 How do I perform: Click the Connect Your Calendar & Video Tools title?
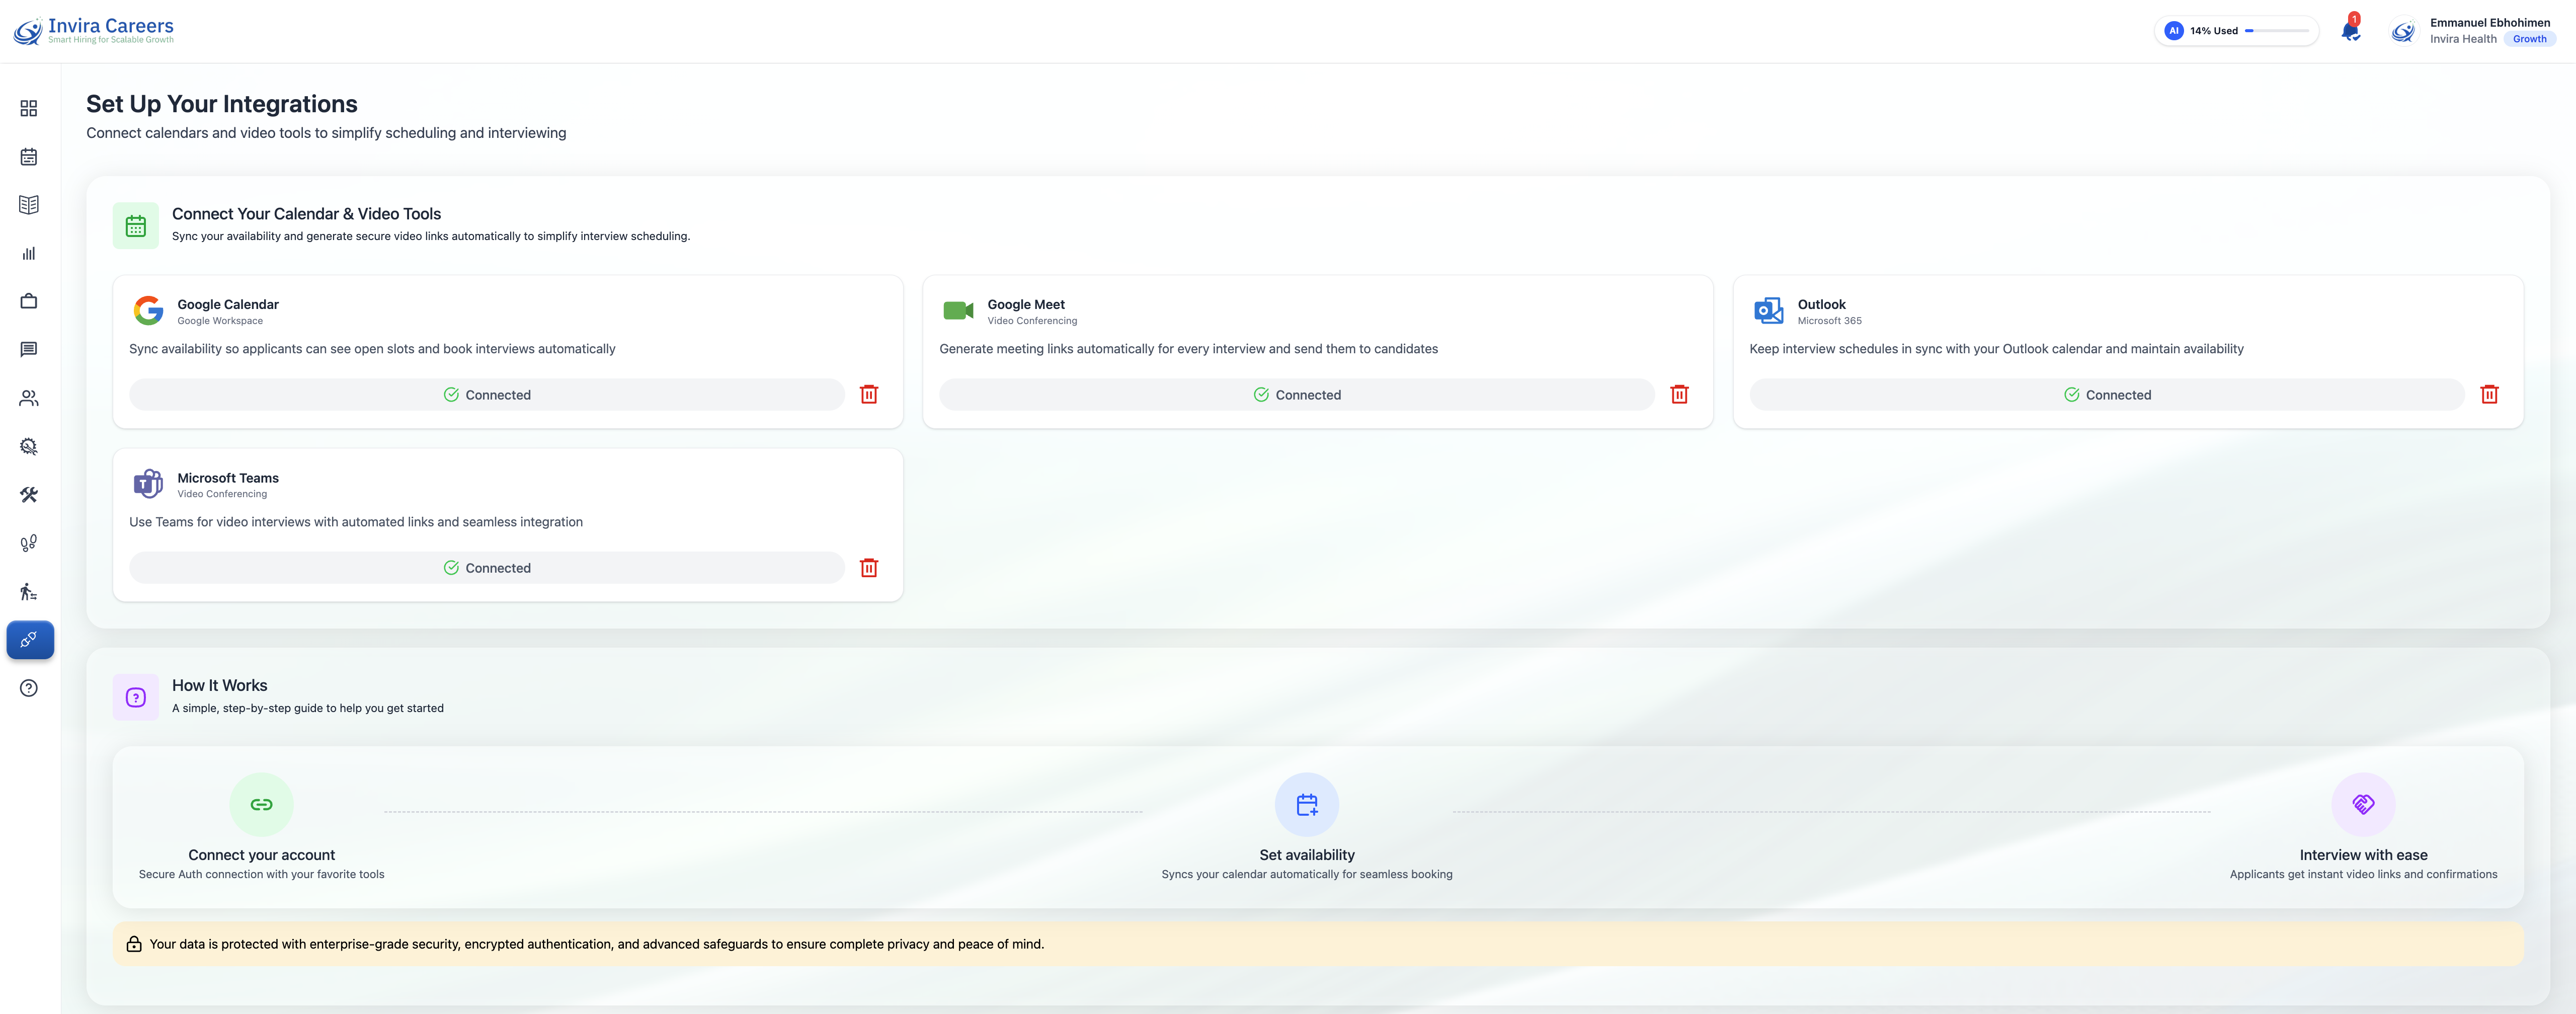[x=306, y=214]
